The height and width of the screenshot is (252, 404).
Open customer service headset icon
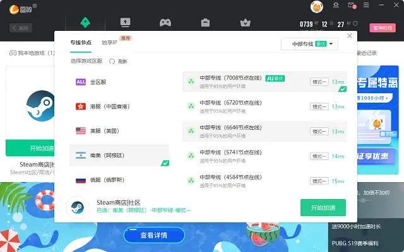(x=336, y=5)
